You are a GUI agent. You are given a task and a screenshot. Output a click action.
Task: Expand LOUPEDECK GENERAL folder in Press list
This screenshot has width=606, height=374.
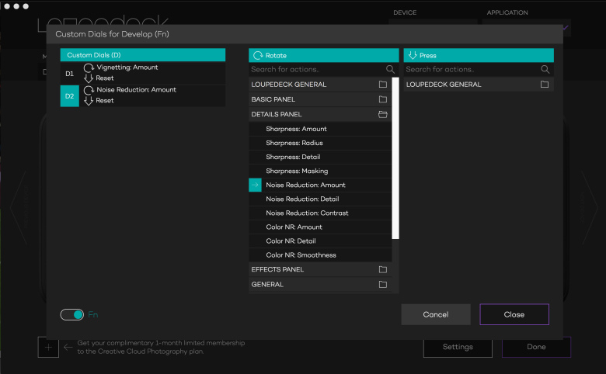tap(545, 84)
